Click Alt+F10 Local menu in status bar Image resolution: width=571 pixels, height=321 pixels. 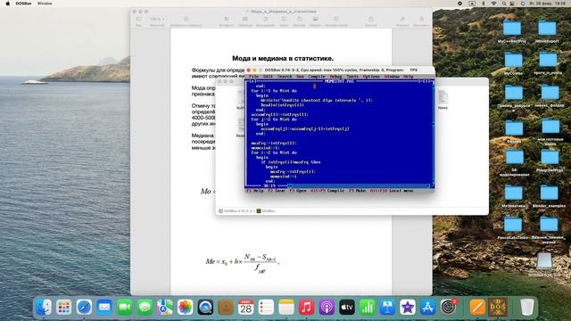[x=392, y=191]
